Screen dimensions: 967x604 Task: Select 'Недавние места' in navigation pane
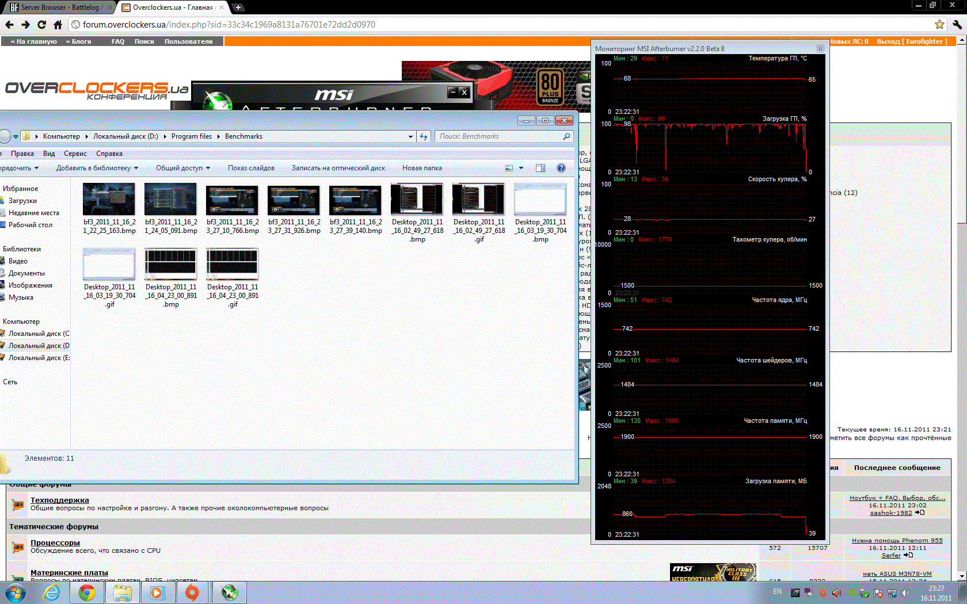[x=33, y=213]
